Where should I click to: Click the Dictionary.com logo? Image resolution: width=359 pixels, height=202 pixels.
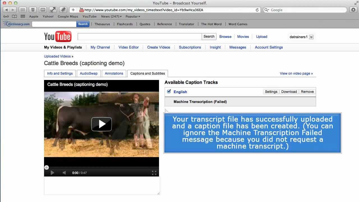click(x=16, y=24)
